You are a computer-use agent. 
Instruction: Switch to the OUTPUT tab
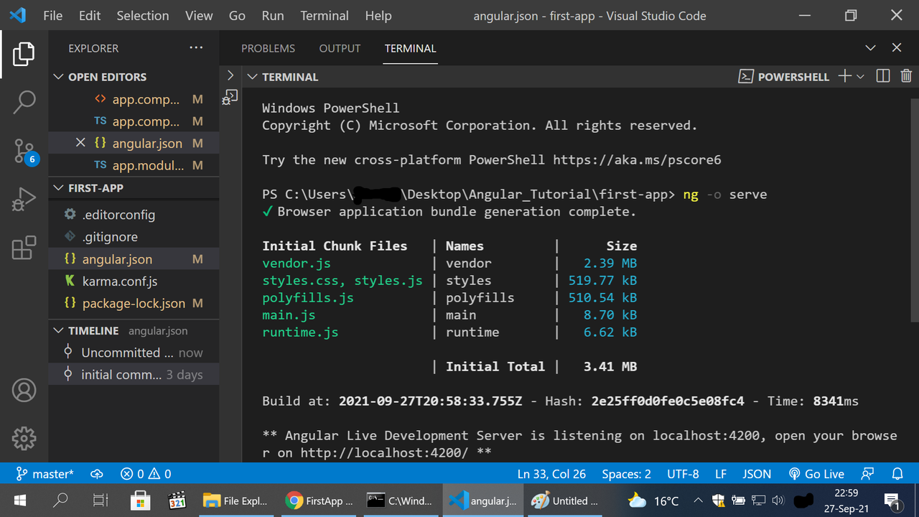pyautogui.click(x=340, y=48)
